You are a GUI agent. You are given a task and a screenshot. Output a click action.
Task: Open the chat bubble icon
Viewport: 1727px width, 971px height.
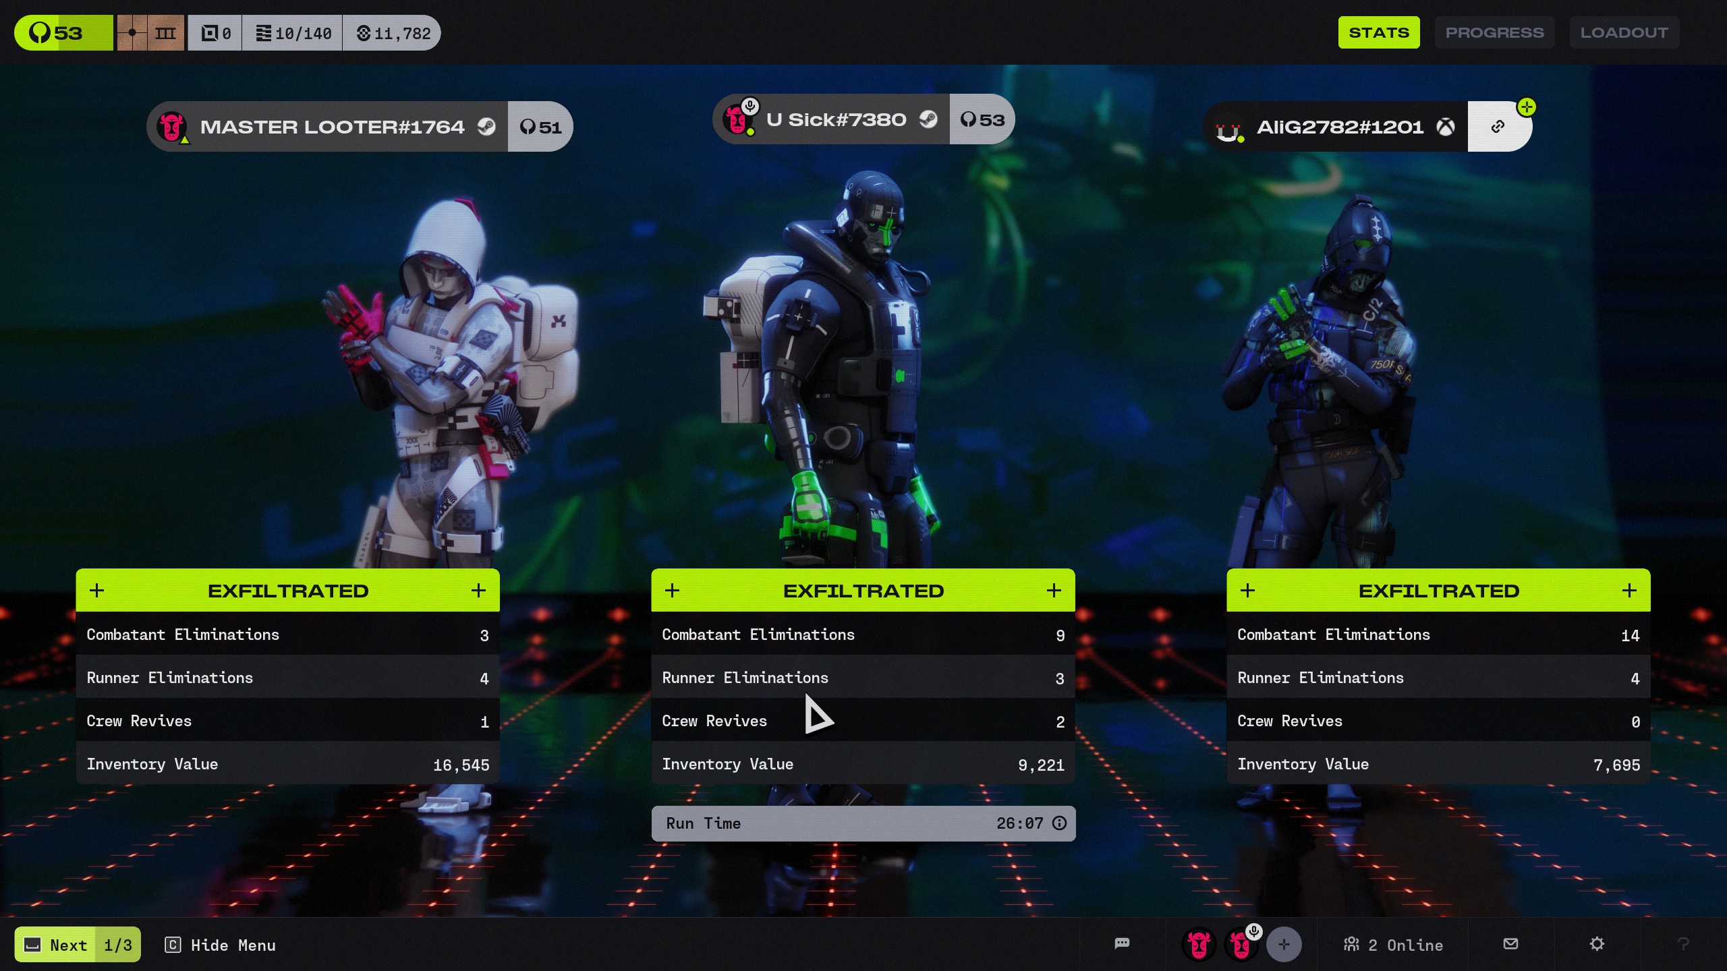1122,943
